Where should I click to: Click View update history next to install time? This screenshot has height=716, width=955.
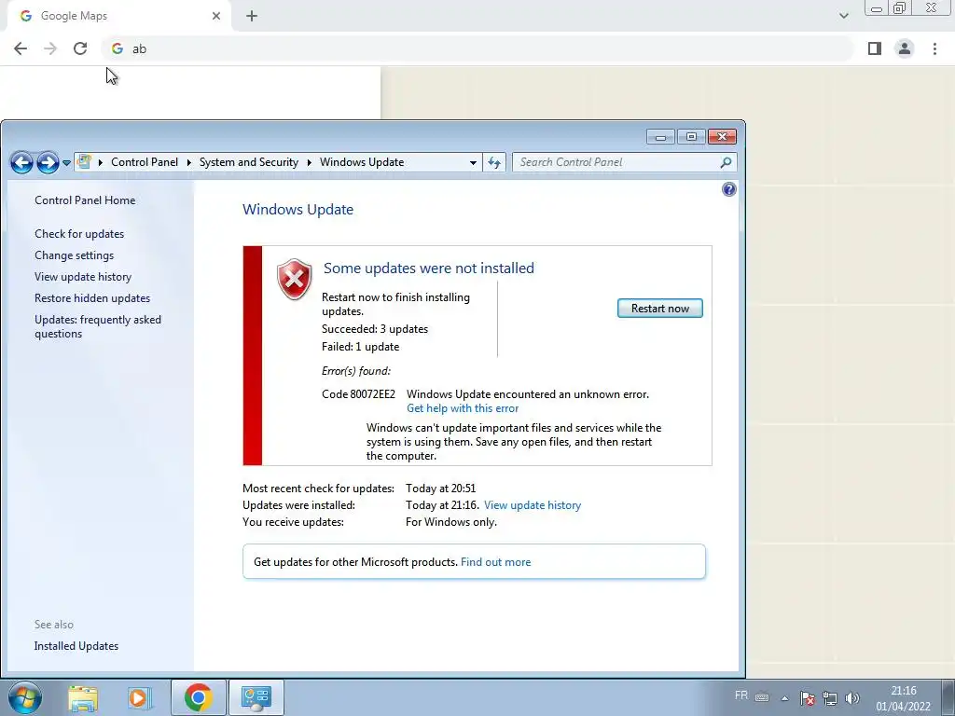(533, 505)
